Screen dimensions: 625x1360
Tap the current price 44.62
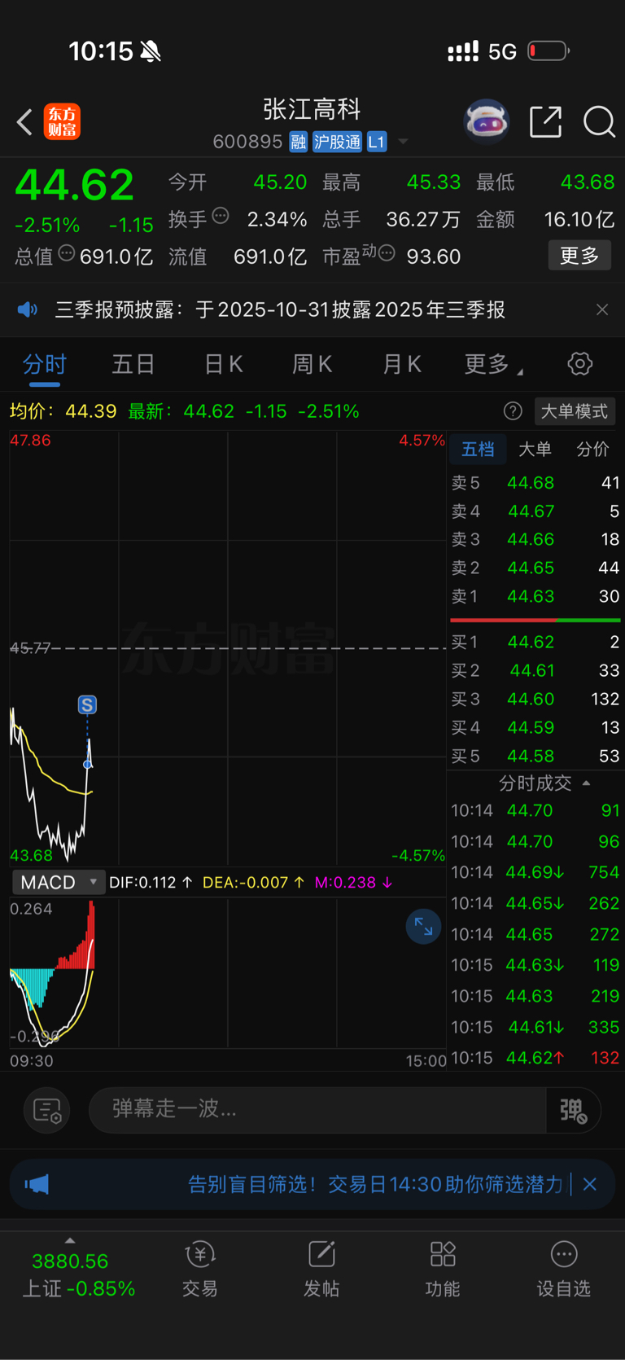[x=74, y=184]
